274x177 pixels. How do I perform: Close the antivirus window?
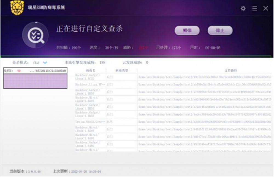pos(266,8)
